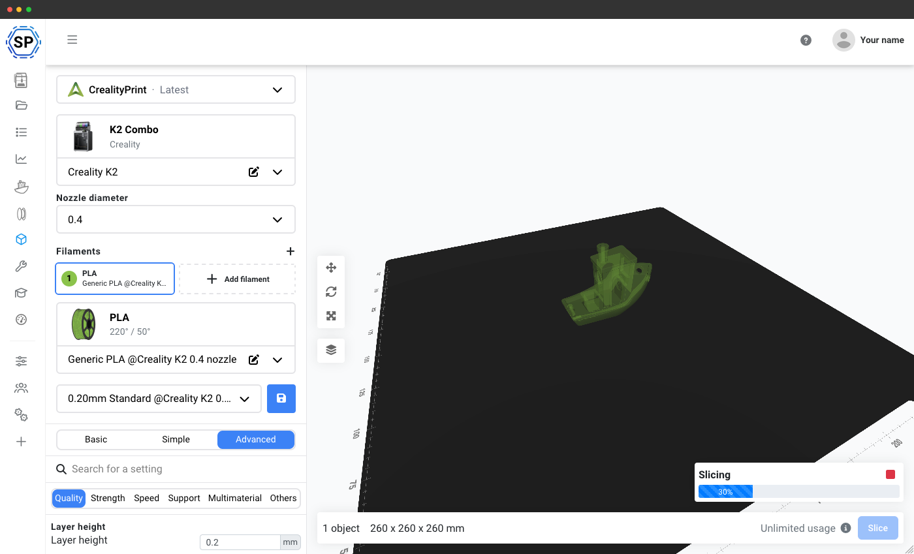Open the help question mark icon
The width and height of the screenshot is (914, 554).
[806, 40]
